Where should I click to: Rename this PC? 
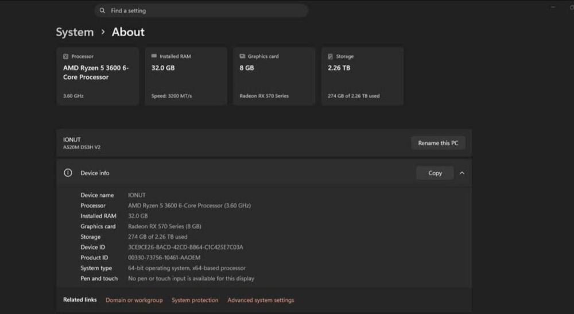tap(438, 143)
